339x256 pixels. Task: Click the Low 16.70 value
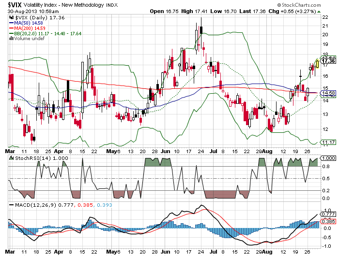[223, 11]
